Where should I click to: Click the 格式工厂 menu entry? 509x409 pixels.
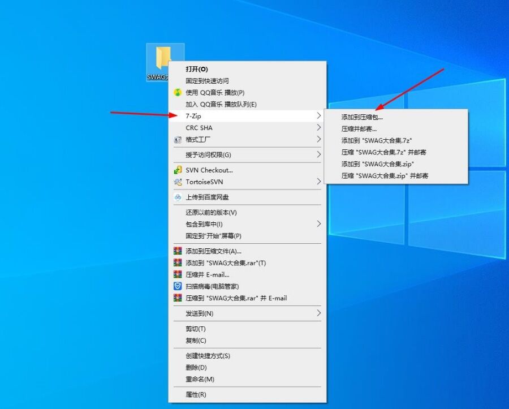(247, 140)
